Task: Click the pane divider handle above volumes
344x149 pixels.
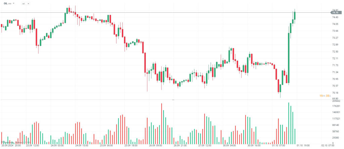Action: coord(173,100)
